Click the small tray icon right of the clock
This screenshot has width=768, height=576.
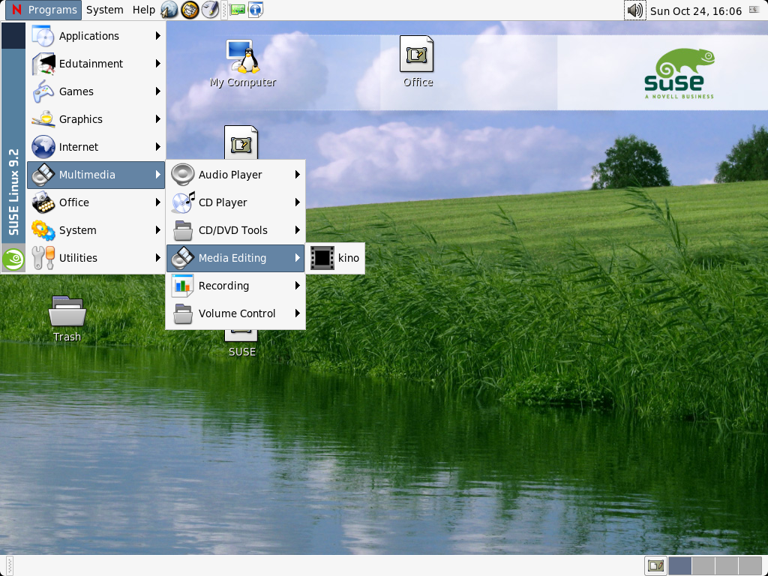[754, 10]
